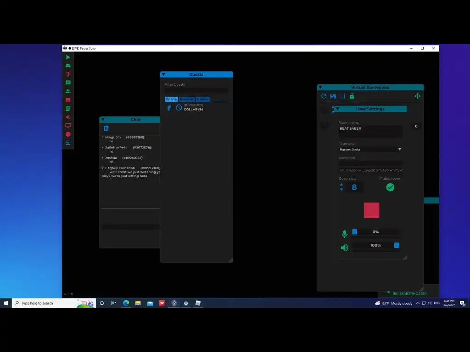Mute speakers using the green speaker icon
The image size is (470, 352).
coord(345,247)
